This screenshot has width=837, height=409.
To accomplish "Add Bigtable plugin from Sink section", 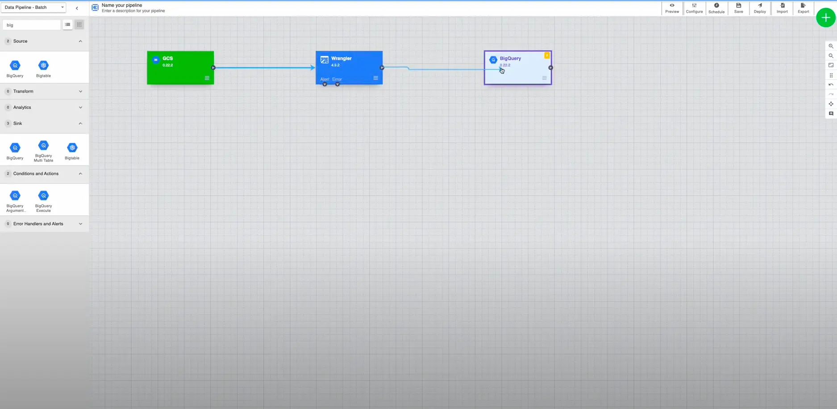I will coord(72,151).
